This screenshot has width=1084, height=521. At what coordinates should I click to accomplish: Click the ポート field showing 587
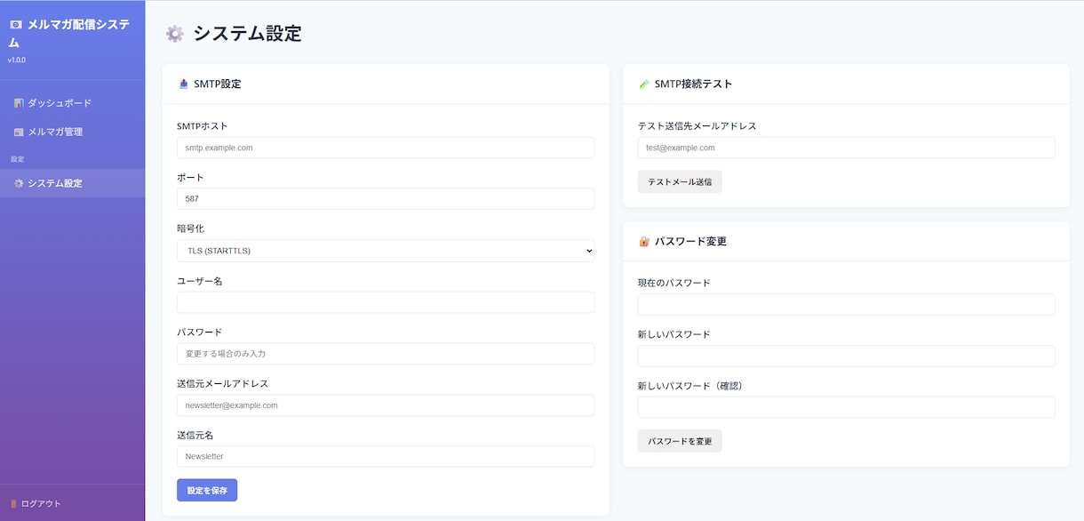[x=386, y=198]
